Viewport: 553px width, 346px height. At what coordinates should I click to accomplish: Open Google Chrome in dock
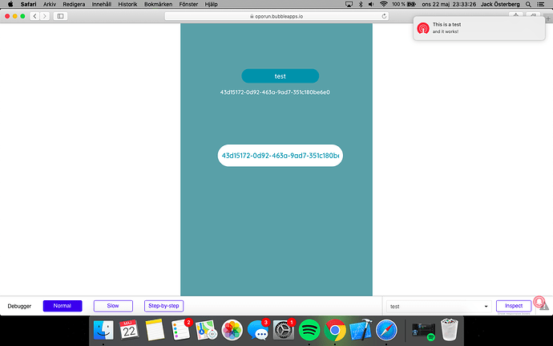click(x=335, y=330)
